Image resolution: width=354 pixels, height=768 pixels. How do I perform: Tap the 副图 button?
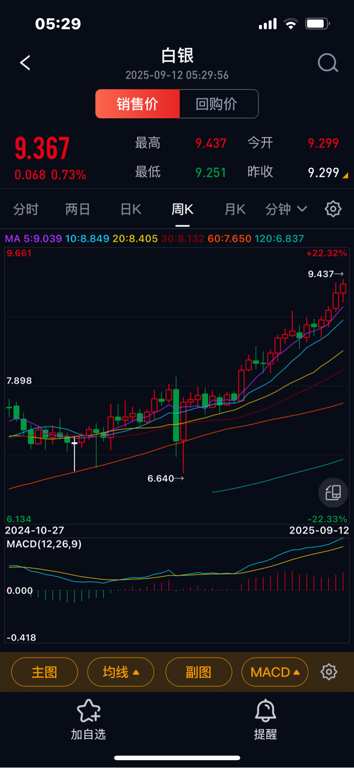pyautogui.click(x=199, y=672)
